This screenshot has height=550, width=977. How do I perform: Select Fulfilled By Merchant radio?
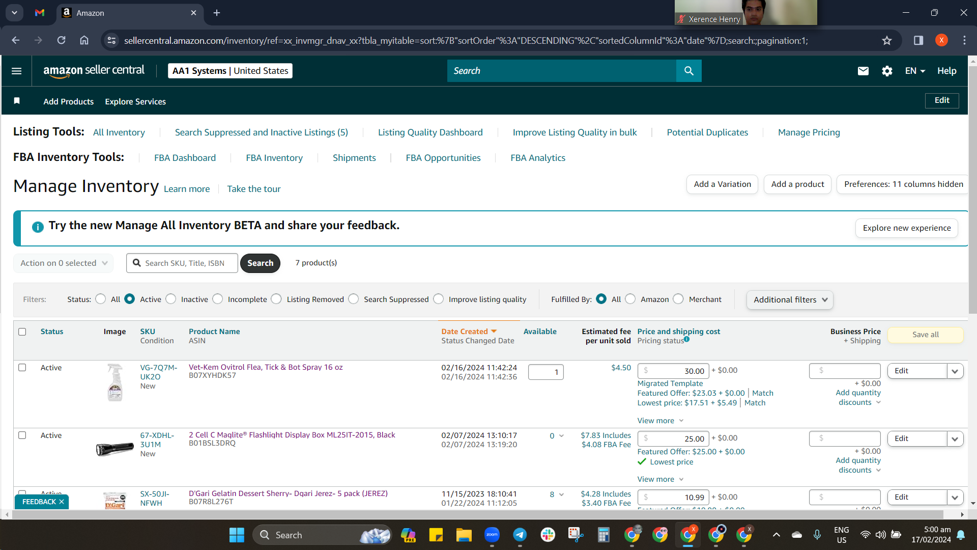click(x=678, y=299)
